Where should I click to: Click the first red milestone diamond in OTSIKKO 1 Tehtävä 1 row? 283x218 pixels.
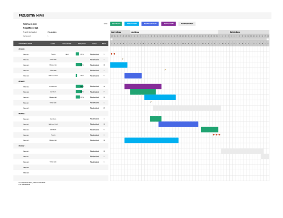coord(112,54)
